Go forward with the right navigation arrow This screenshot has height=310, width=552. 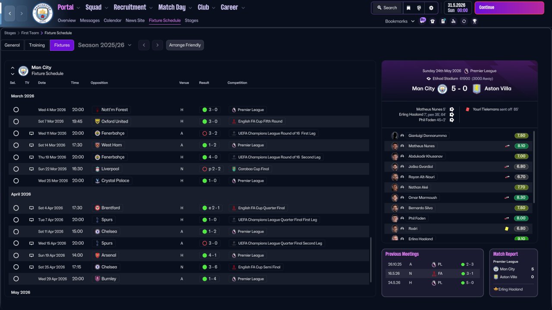coord(22,13)
